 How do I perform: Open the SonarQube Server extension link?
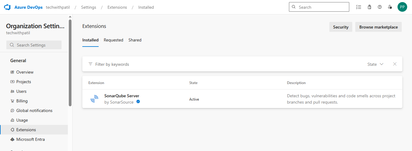122,96
